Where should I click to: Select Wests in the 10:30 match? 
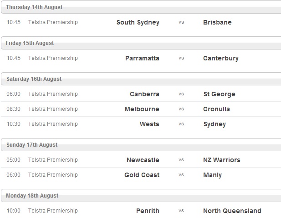[149, 124]
